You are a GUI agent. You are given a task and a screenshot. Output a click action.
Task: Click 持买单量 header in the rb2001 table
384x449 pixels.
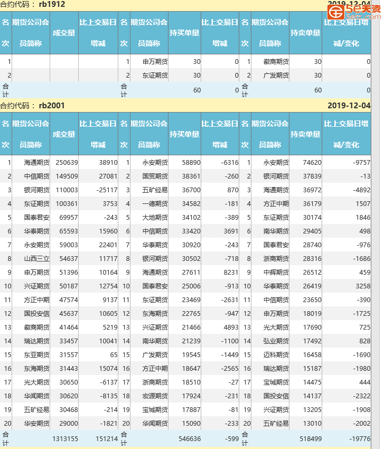tap(184, 134)
